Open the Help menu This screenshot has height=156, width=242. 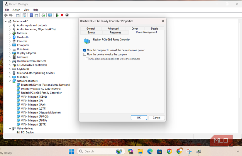[x=35, y=10]
